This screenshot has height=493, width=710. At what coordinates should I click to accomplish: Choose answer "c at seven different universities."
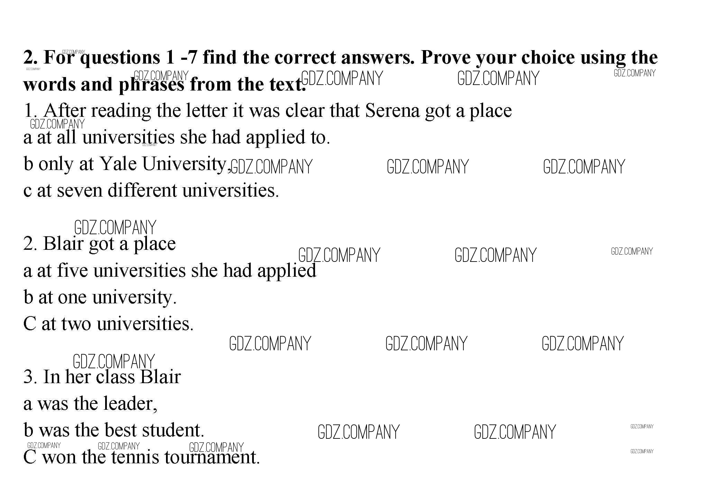coord(151,190)
